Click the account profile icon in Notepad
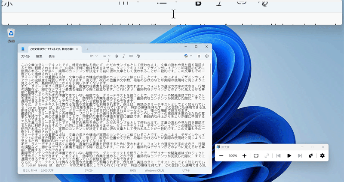This screenshot has height=182, width=344. pyautogui.click(x=199, y=56)
